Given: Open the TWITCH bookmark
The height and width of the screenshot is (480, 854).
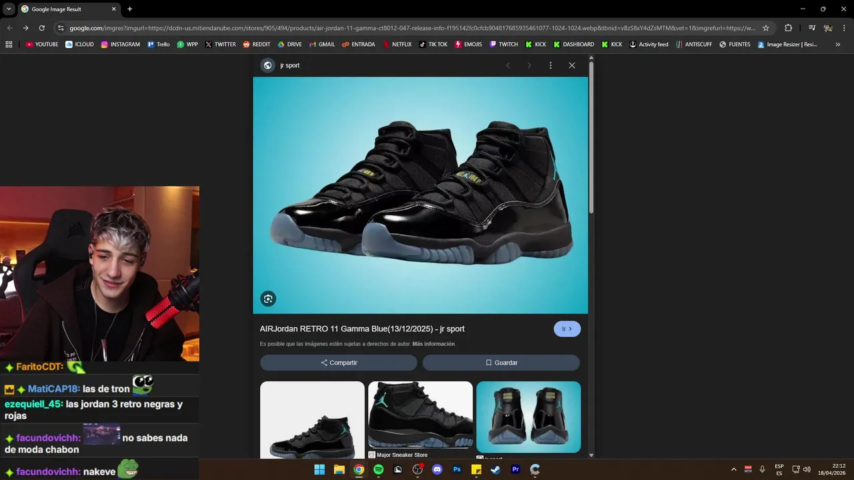Looking at the screenshot, I should (504, 45).
